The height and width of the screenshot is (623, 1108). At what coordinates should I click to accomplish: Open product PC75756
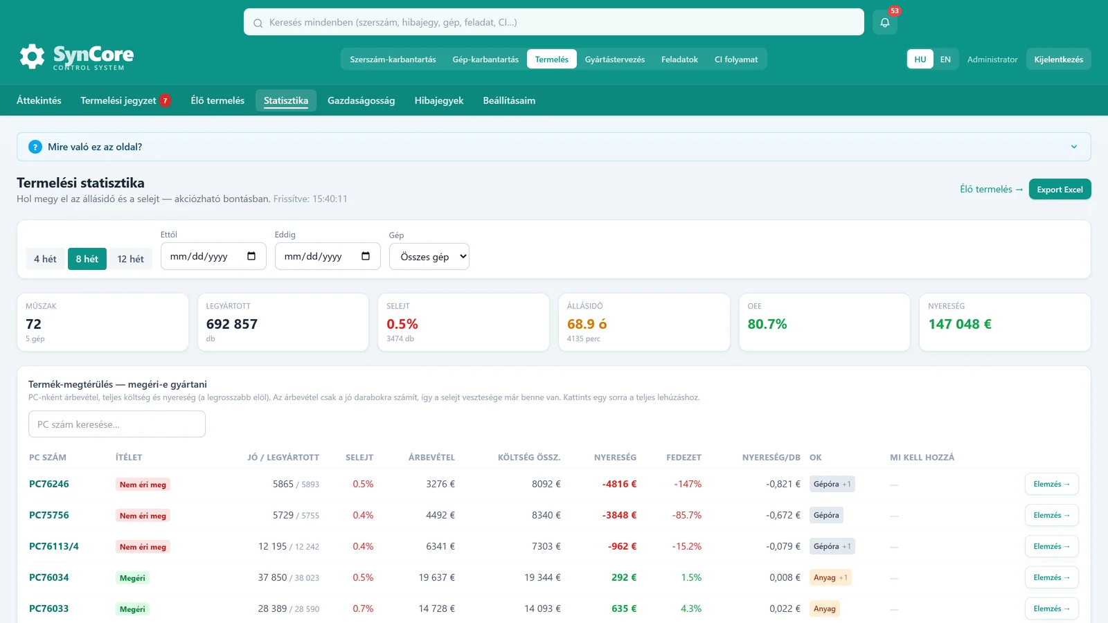click(x=49, y=515)
